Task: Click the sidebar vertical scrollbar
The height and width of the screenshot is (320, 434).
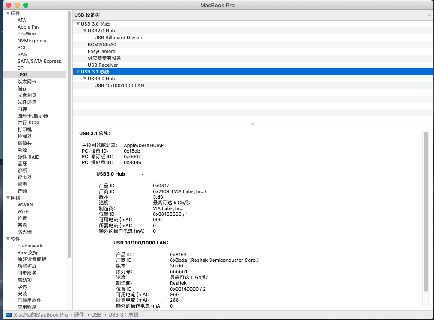Action: (x=69, y=134)
